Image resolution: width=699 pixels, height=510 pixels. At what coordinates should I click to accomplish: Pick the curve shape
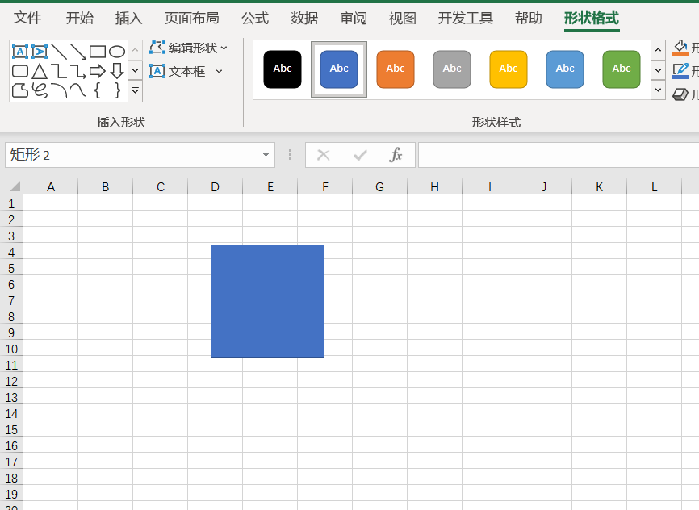pos(78,90)
